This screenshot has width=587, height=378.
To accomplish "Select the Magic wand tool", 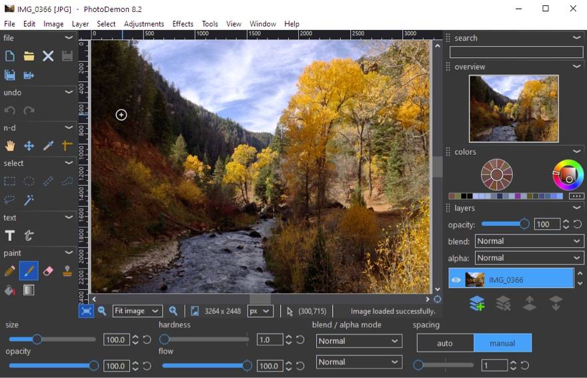I will (29, 200).
